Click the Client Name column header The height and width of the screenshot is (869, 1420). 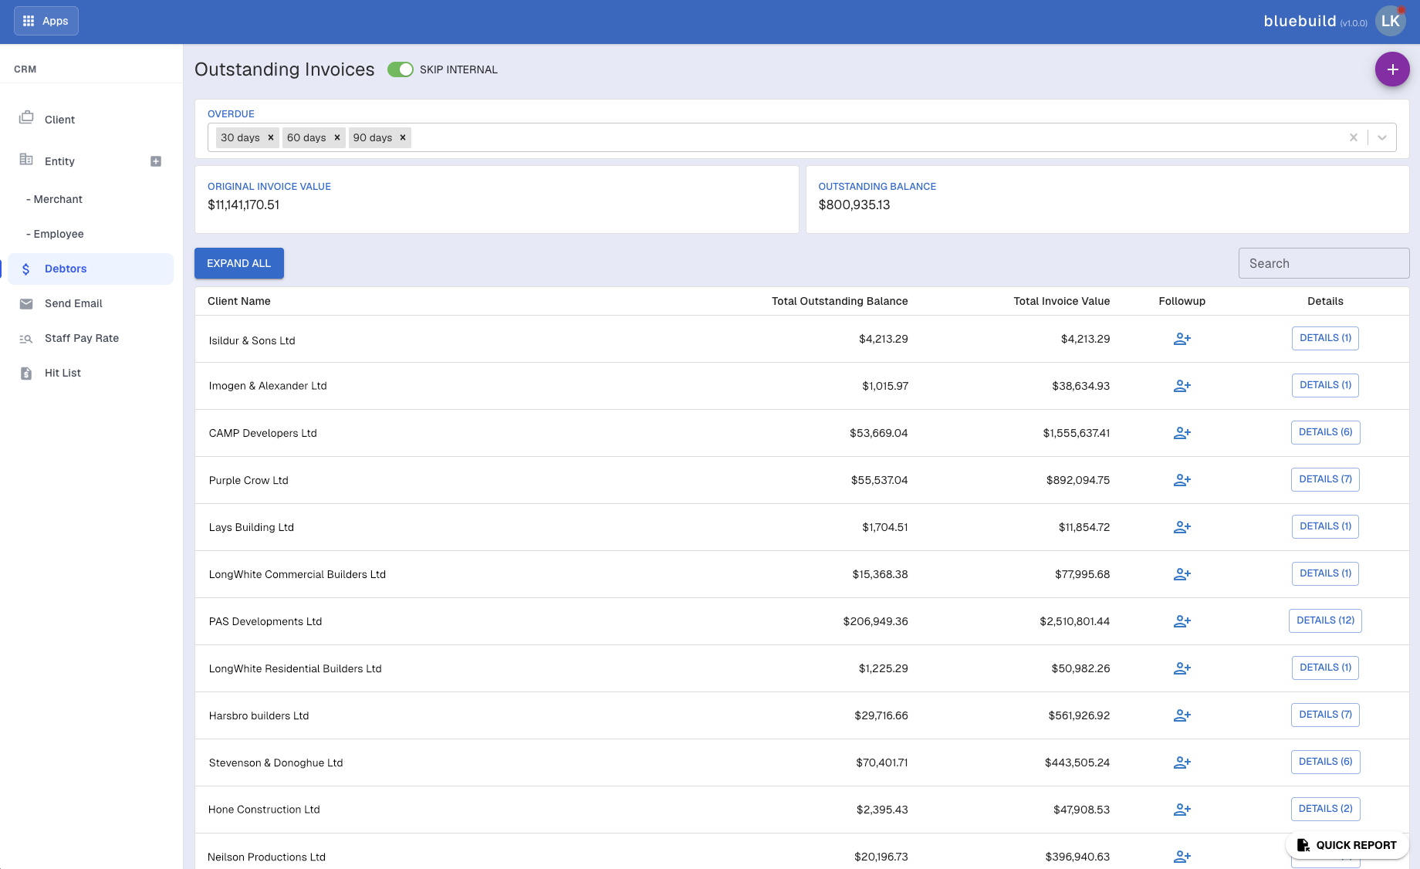[x=239, y=301]
